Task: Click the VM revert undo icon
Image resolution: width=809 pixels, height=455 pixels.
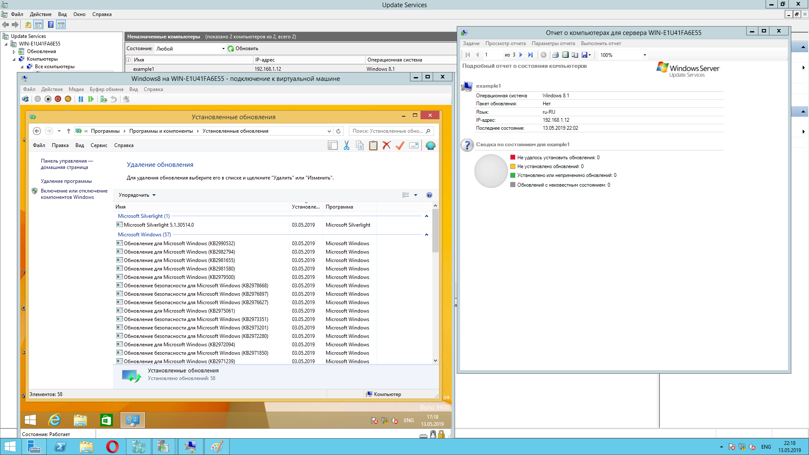Action: pyautogui.click(x=114, y=99)
